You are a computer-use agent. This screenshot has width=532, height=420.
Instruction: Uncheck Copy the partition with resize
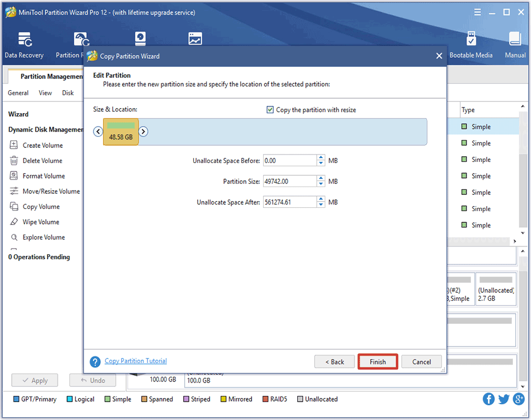(270, 110)
